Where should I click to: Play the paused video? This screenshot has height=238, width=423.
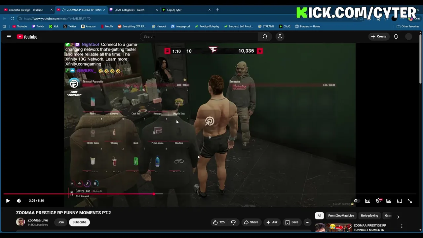click(x=8, y=201)
